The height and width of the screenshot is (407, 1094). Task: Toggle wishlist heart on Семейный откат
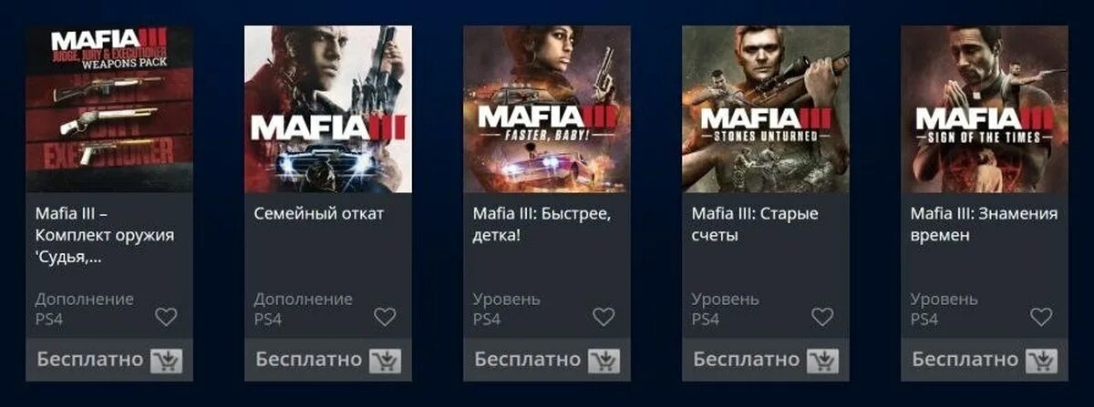click(x=385, y=317)
